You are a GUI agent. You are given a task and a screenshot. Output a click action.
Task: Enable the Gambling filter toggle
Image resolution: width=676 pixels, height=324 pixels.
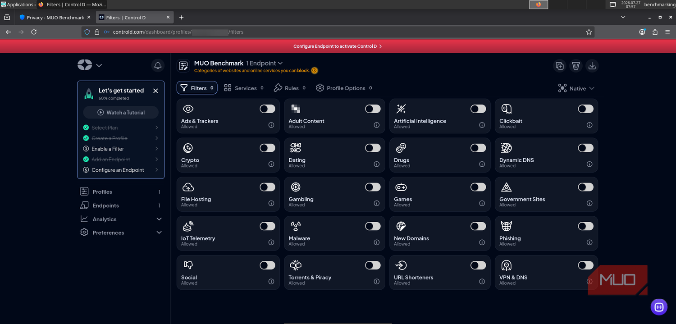tap(373, 187)
